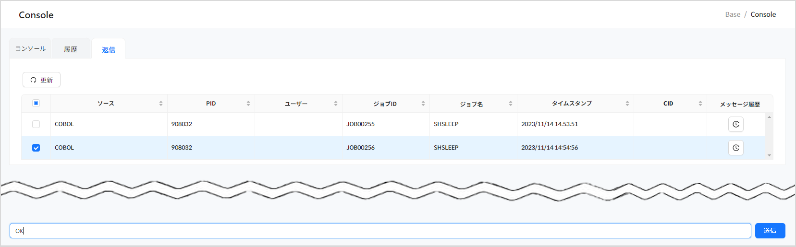Switch to the コンソール tab
796x247 pixels.
pyautogui.click(x=30, y=49)
